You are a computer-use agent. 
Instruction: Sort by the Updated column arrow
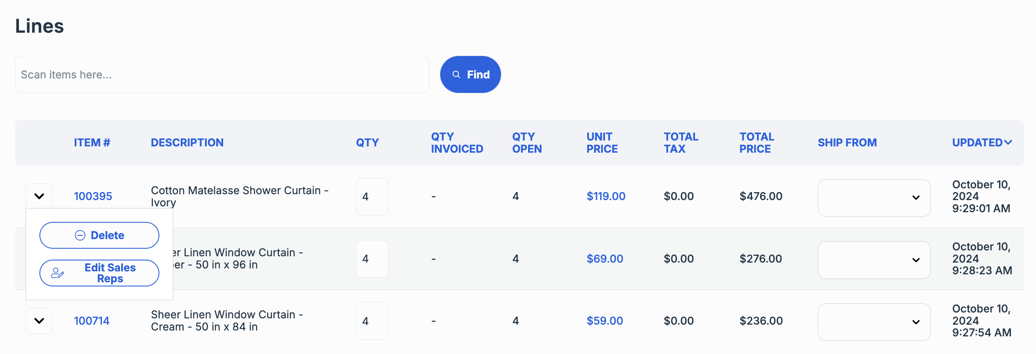(1008, 143)
